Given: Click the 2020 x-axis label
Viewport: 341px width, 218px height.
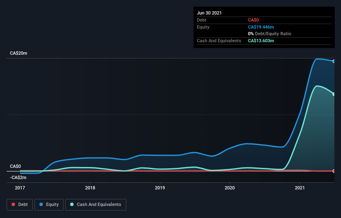Looking at the screenshot, I should point(230,188).
